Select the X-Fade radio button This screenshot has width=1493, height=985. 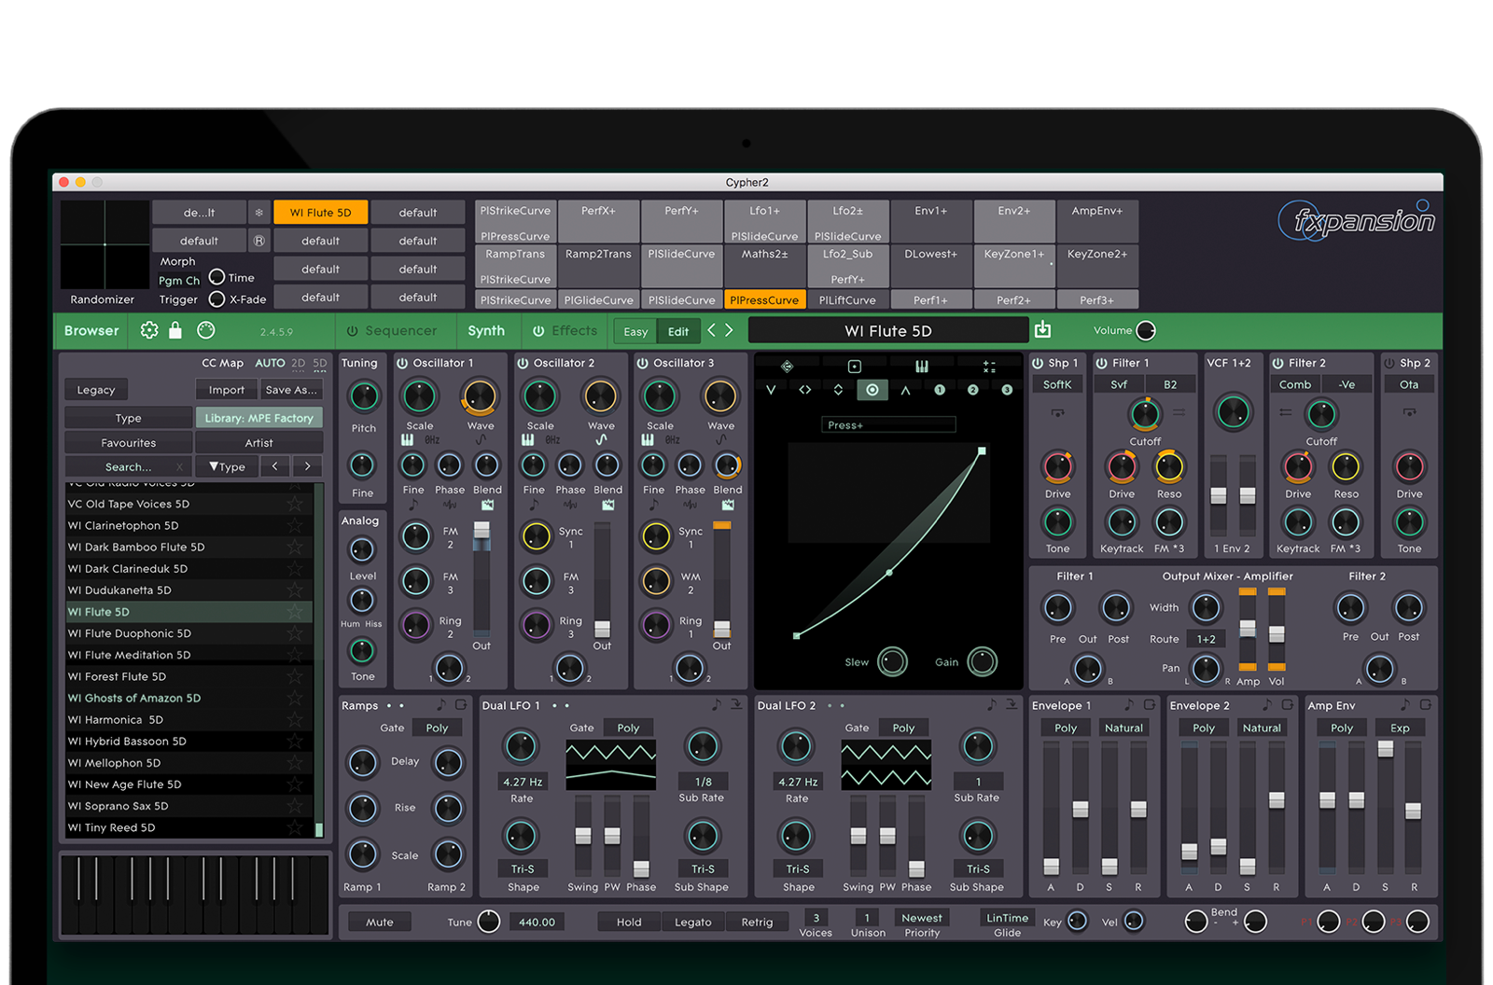pyautogui.click(x=216, y=299)
